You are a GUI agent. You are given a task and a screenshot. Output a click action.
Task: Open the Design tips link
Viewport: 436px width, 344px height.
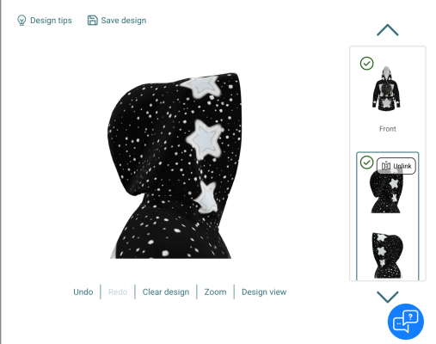pyautogui.click(x=51, y=21)
